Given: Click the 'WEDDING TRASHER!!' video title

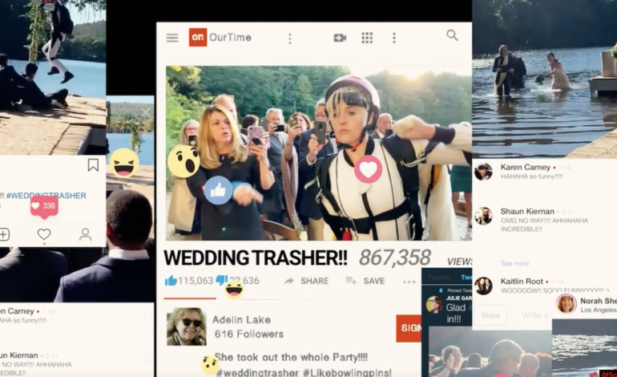Looking at the screenshot, I should 256,258.
